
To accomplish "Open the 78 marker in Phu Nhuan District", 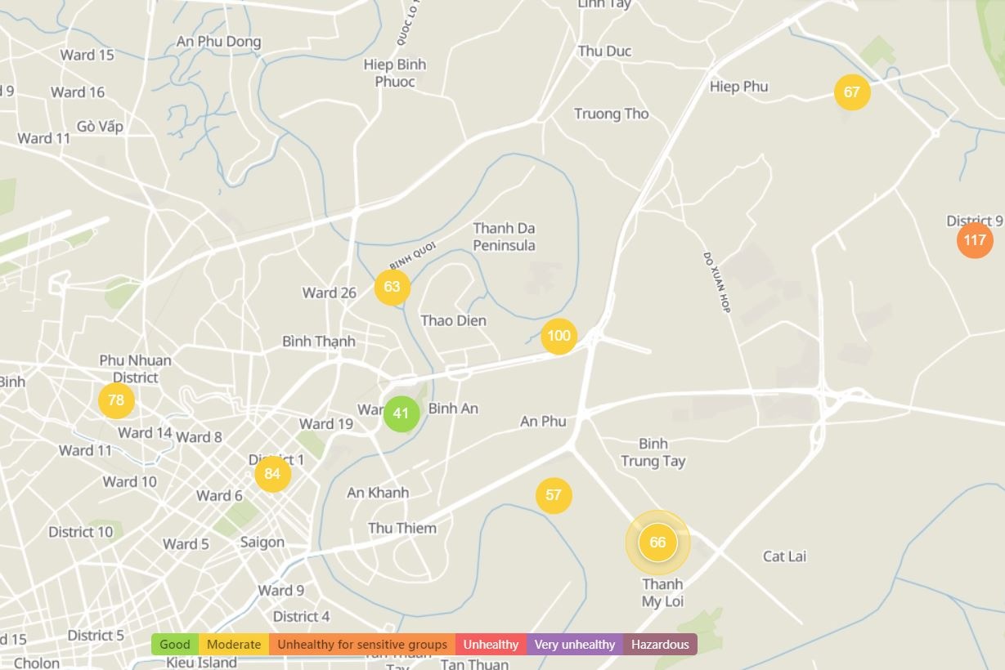I will (116, 400).
